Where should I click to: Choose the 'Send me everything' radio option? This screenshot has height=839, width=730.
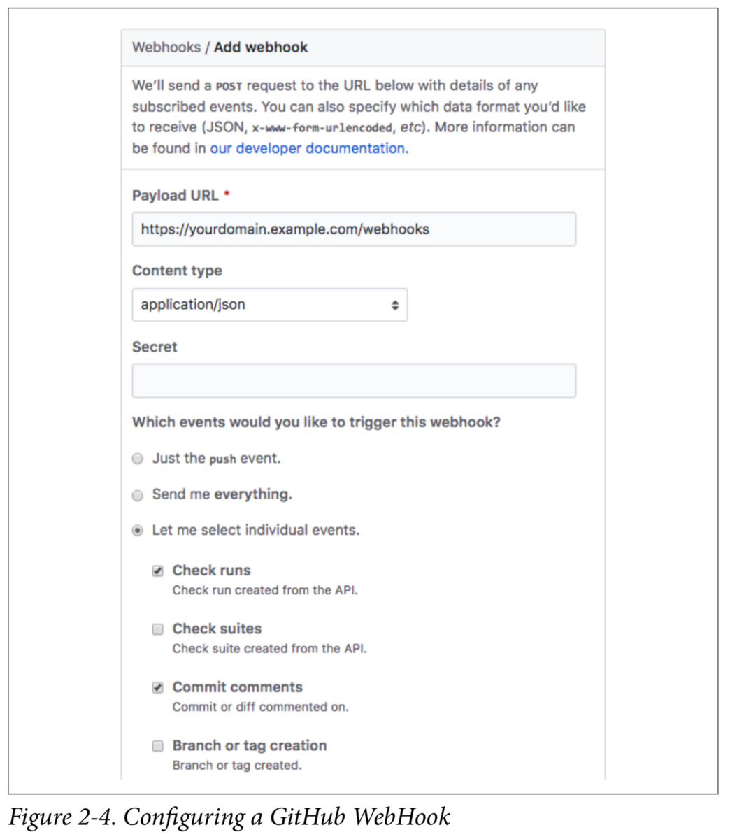[138, 495]
